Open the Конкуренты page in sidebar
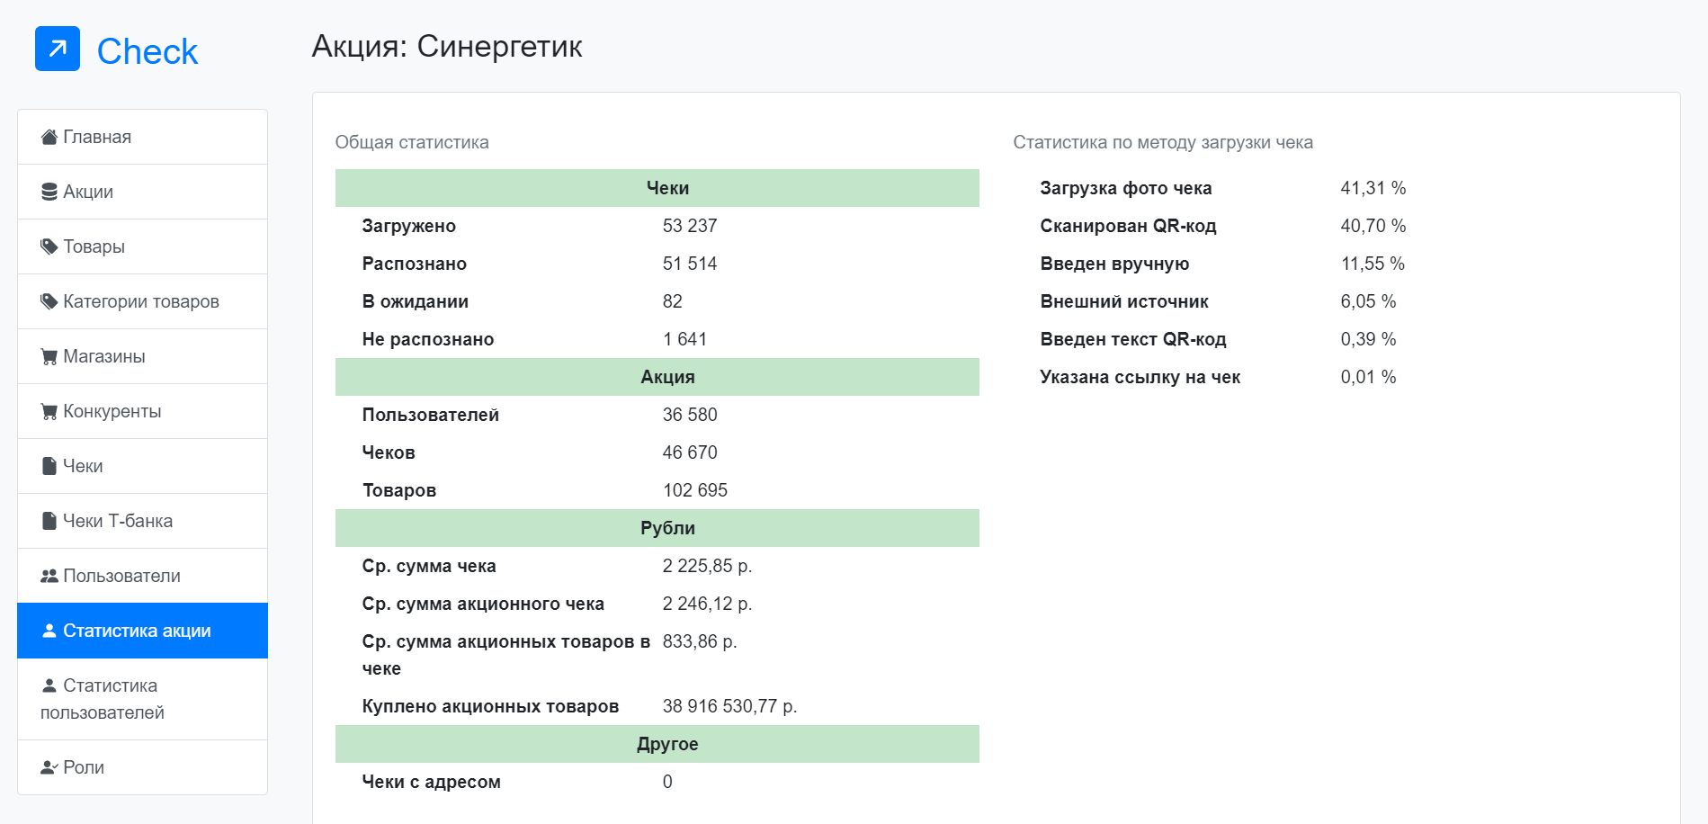This screenshot has width=1708, height=824. [x=112, y=411]
